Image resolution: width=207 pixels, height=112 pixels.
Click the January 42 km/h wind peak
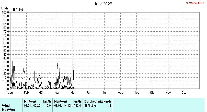click(13, 57)
